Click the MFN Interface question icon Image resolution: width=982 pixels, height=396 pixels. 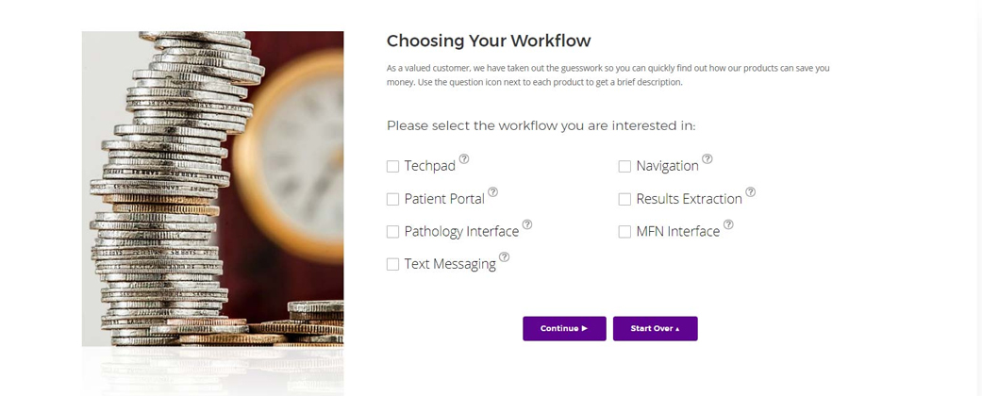[728, 224]
